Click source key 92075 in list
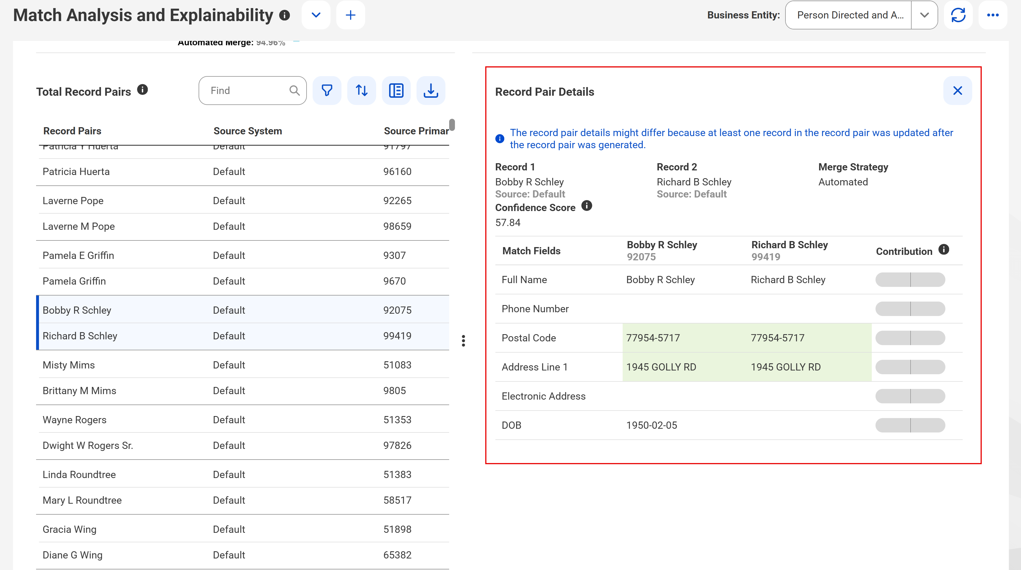1021x570 pixels. coord(397,310)
